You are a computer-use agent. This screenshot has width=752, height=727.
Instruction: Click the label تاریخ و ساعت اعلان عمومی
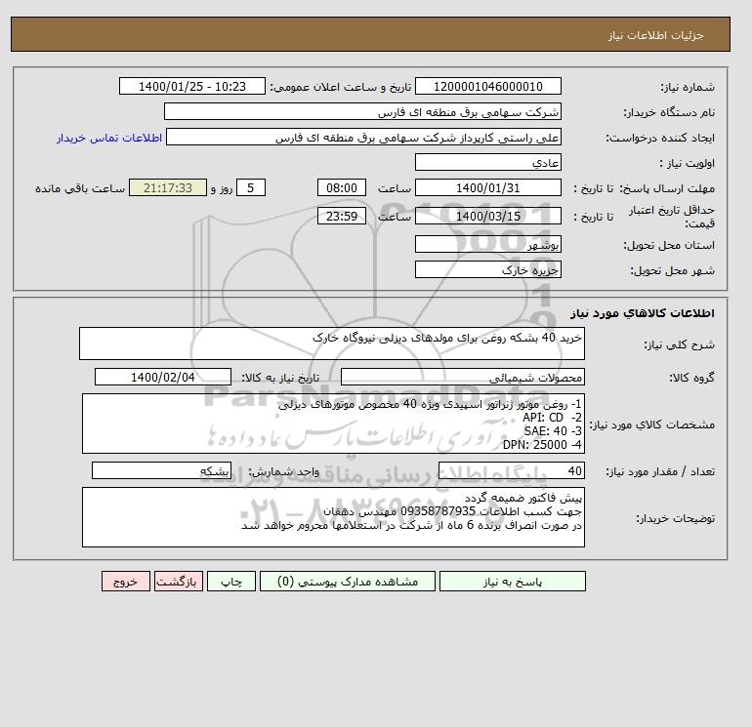(x=341, y=87)
